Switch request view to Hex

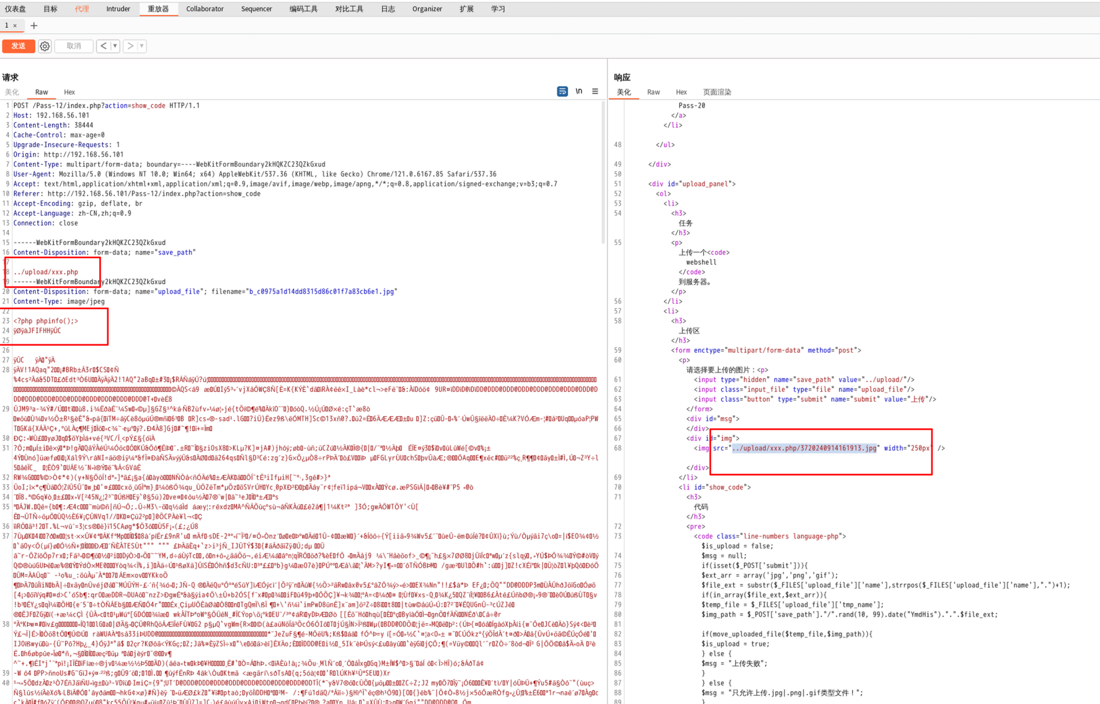[x=69, y=92]
